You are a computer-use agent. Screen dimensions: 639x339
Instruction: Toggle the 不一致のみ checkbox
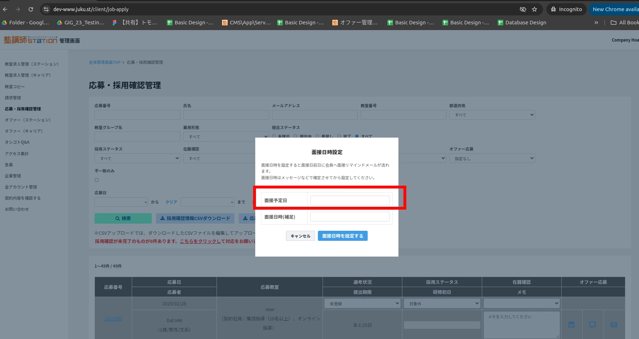click(x=97, y=180)
